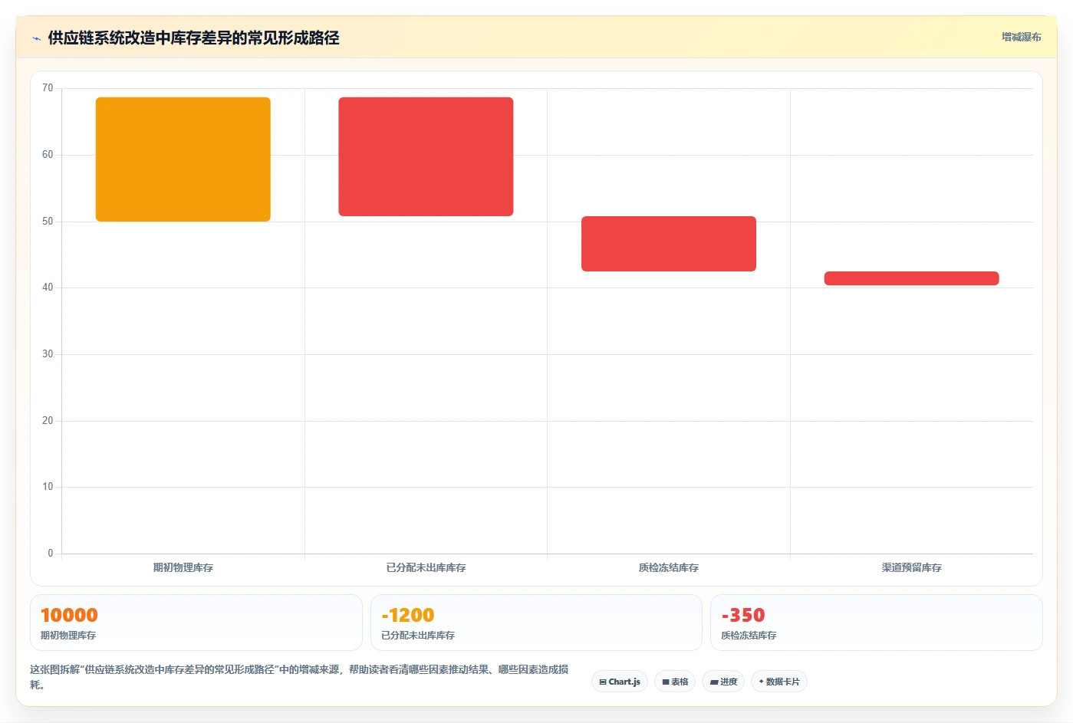Viewport: 1073px width, 723px height.
Task: Click the 数据卡片 tag
Action: tap(778, 682)
